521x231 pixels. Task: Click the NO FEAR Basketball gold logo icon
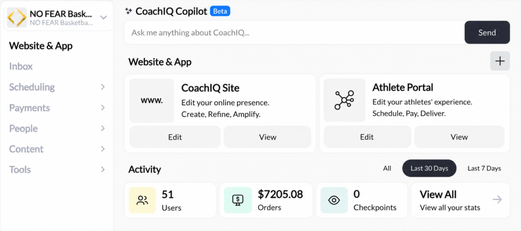tap(17, 18)
